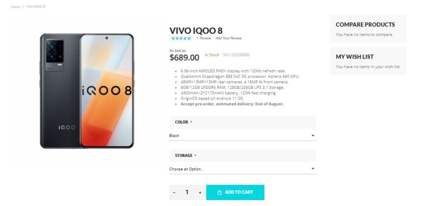Click the SKU IQOO8000 label
432x206 pixels.
[x=236, y=55]
